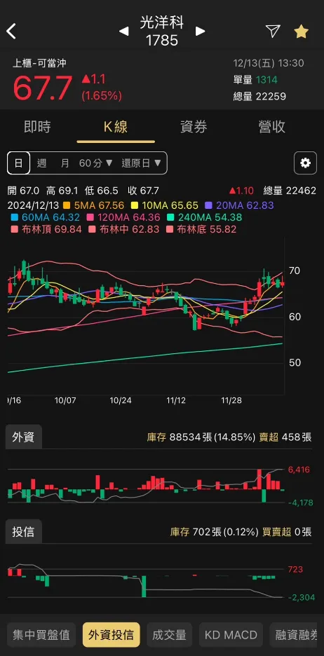Click the green 240MA swatch
The height and width of the screenshot is (656, 324).
point(170,217)
